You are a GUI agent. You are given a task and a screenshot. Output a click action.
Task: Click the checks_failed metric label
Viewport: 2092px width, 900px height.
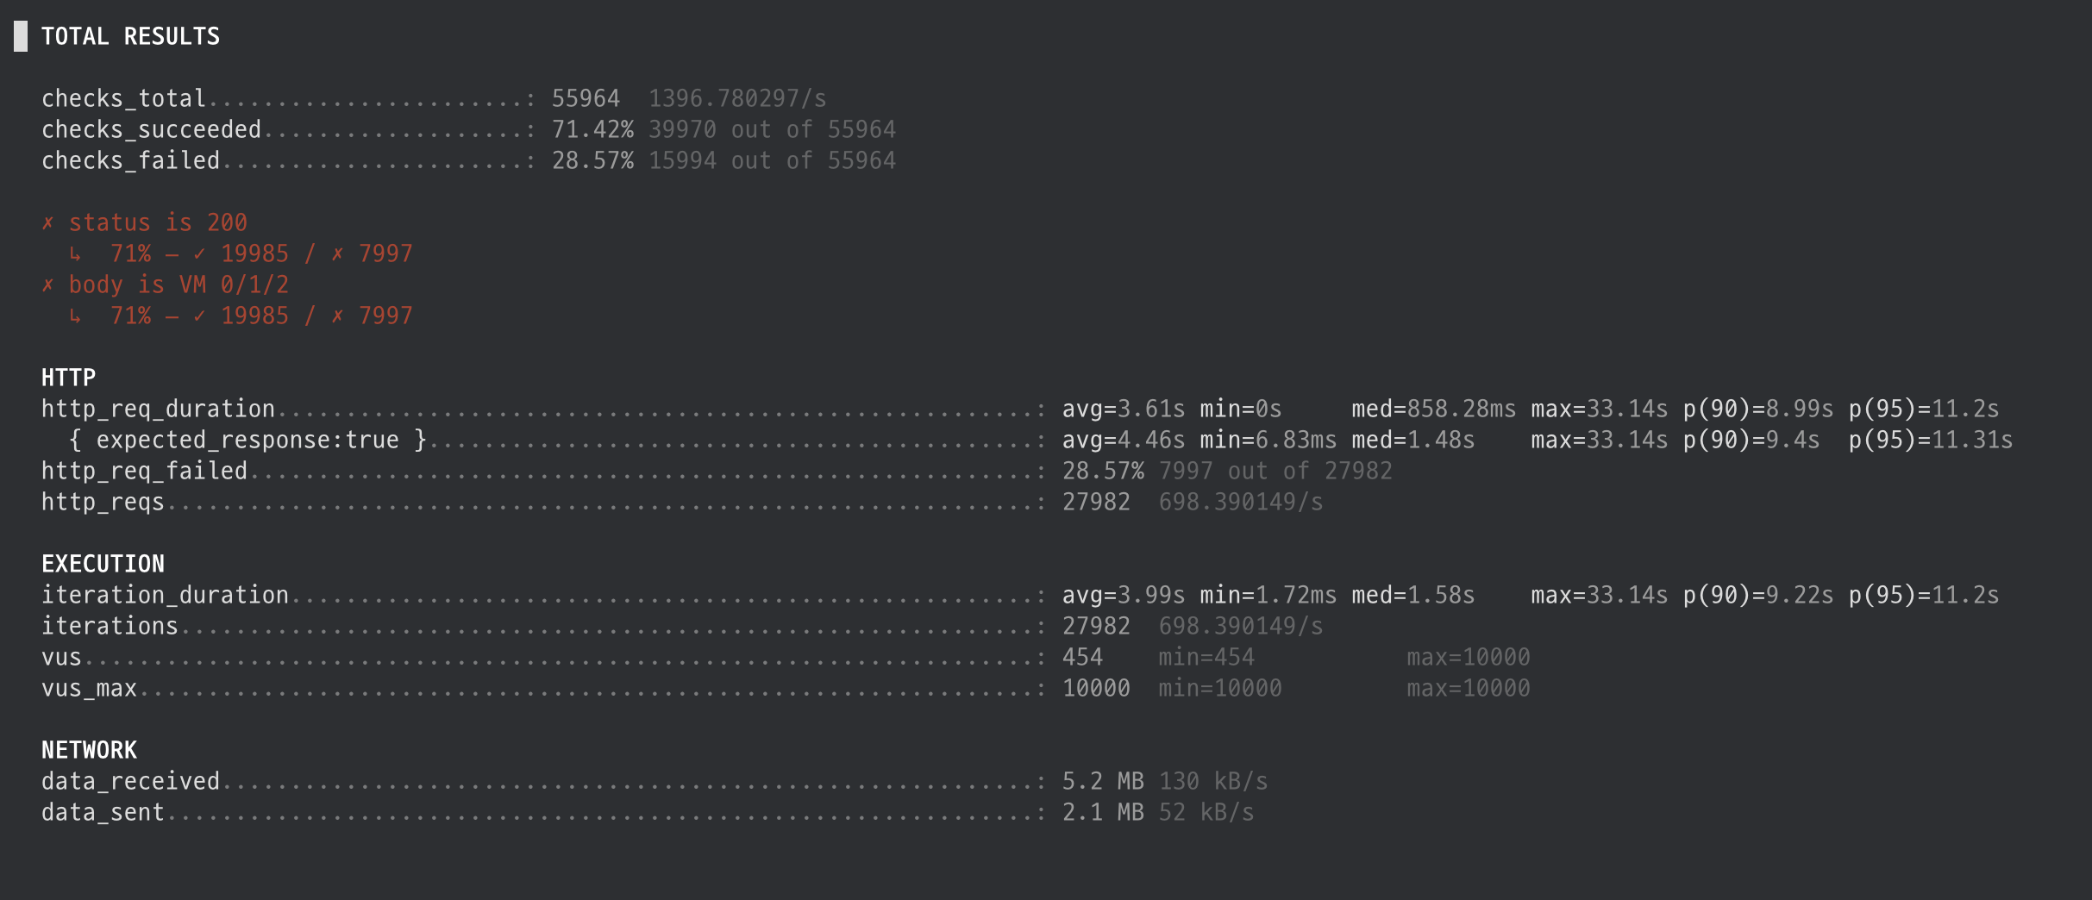point(131,161)
